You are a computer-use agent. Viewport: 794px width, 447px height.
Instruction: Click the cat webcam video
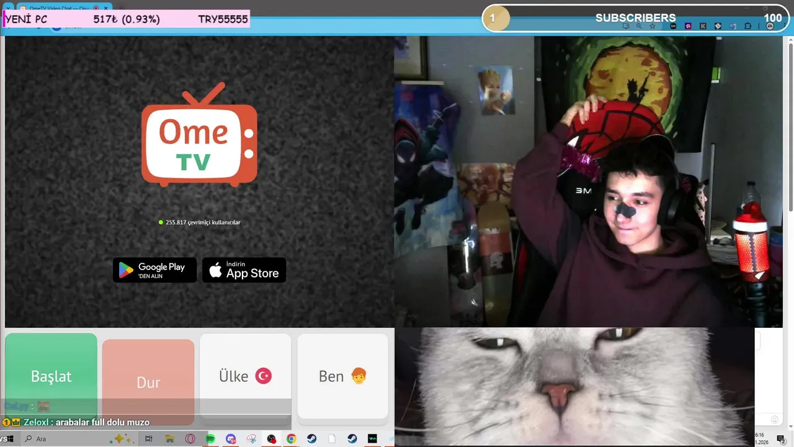point(574,386)
